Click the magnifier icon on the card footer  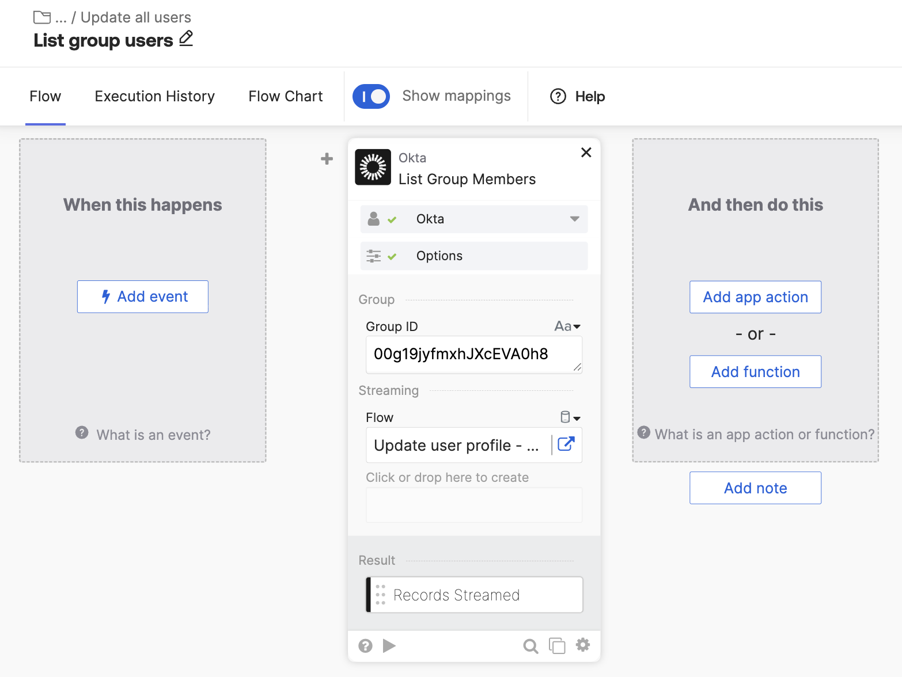530,646
